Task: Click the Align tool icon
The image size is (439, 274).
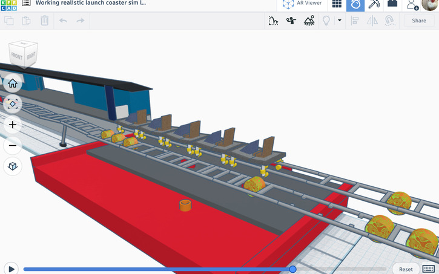Action: tap(355, 21)
